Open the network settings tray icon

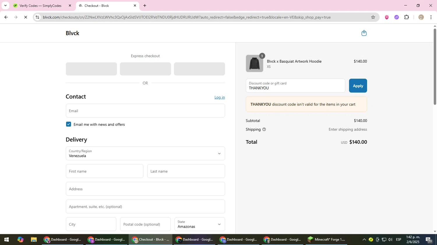(x=384, y=239)
